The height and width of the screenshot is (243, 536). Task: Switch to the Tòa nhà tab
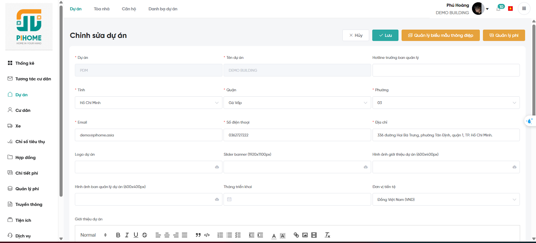pyautogui.click(x=102, y=9)
